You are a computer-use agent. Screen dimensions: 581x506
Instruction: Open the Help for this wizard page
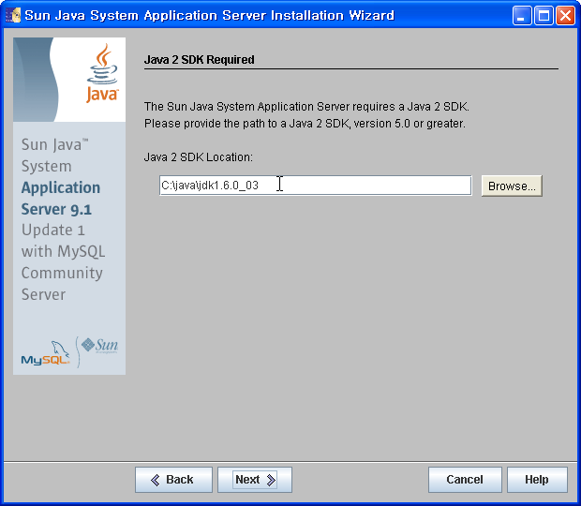(x=537, y=480)
